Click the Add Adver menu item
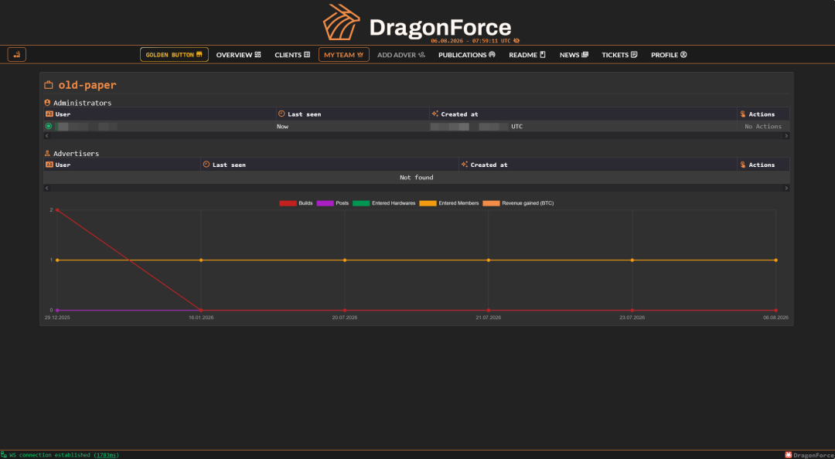Viewport: 835px width, 459px height. (x=401, y=55)
